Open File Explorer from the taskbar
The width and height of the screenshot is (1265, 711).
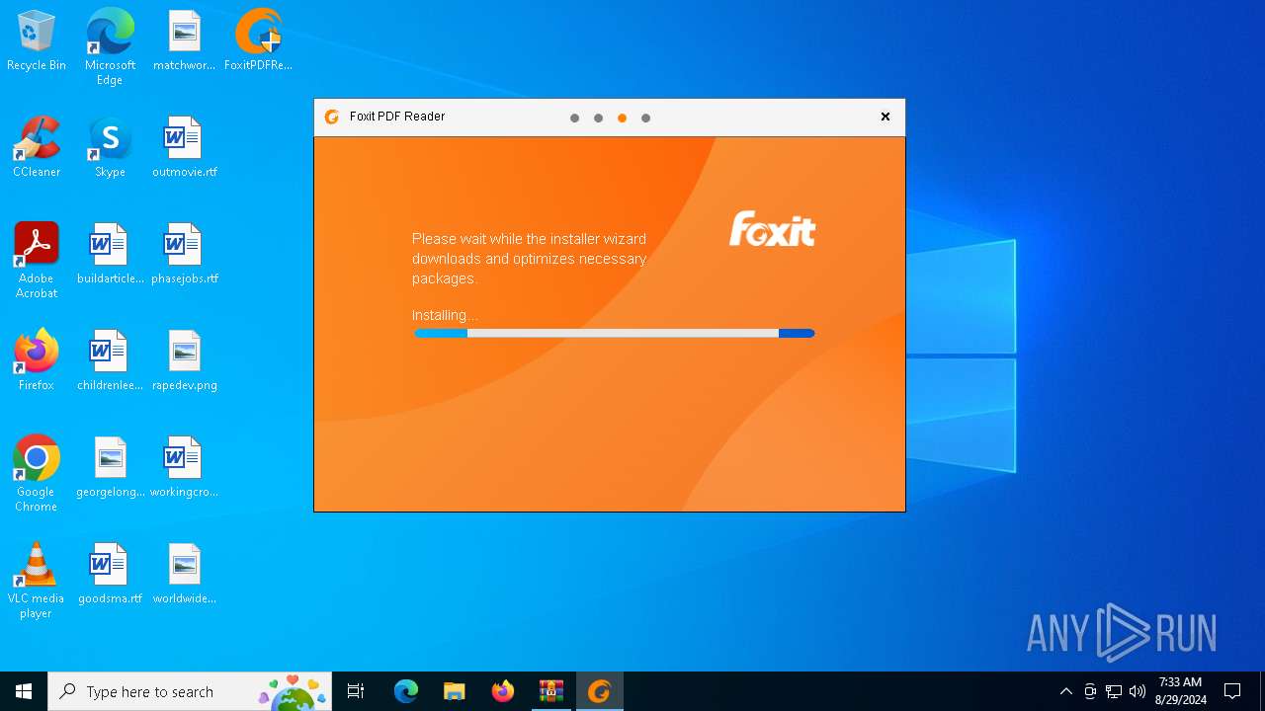tap(455, 691)
